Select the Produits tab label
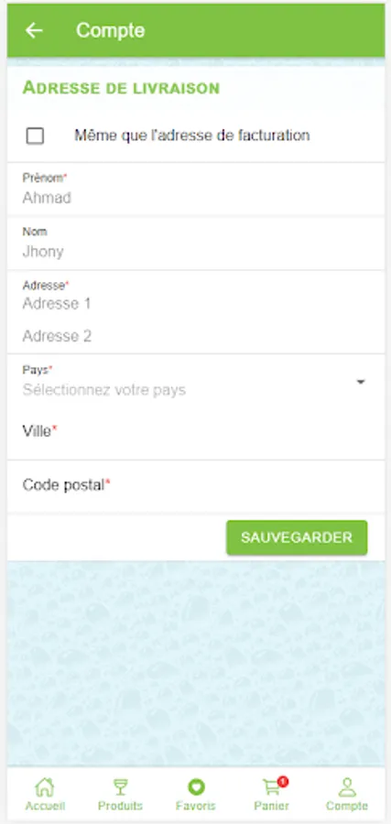This screenshot has height=824, width=391. (120, 806)
